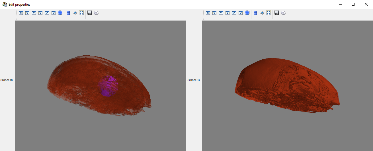Fit Istance 1 view using the expand-arrows icon
373x151 pixels.
click(269, 13)
